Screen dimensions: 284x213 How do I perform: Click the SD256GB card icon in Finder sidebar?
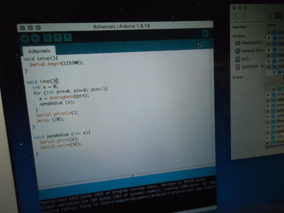(238, 67)
